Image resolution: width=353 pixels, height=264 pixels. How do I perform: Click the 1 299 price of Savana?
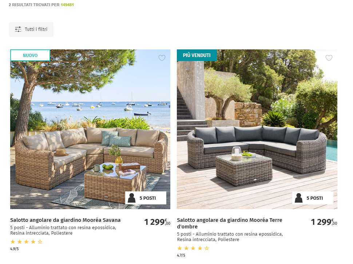point(157,222)
